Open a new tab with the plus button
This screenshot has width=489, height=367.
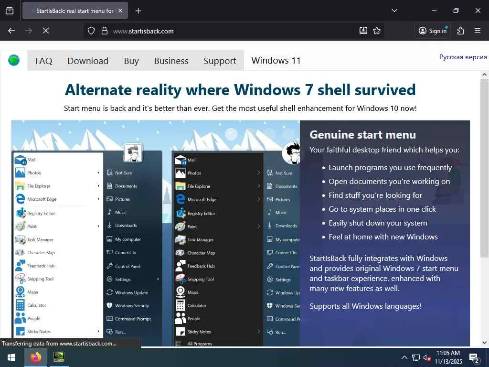(x=138, y=11)
